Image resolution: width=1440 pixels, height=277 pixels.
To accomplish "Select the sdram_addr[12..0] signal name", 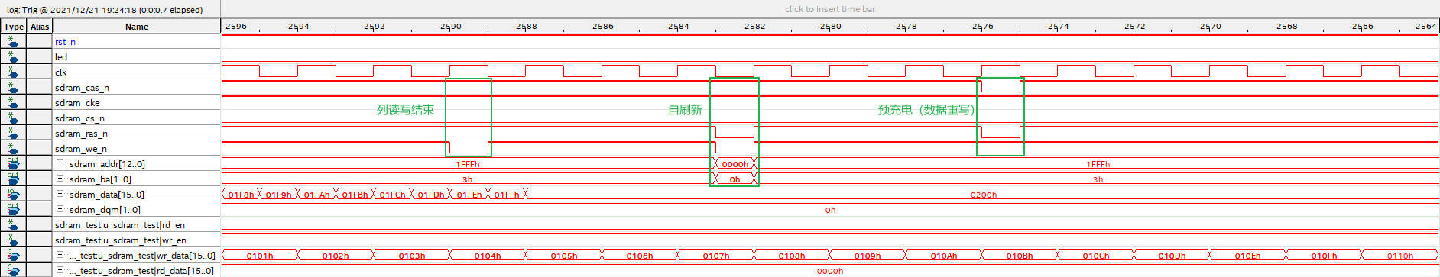I will pos(107,164).
